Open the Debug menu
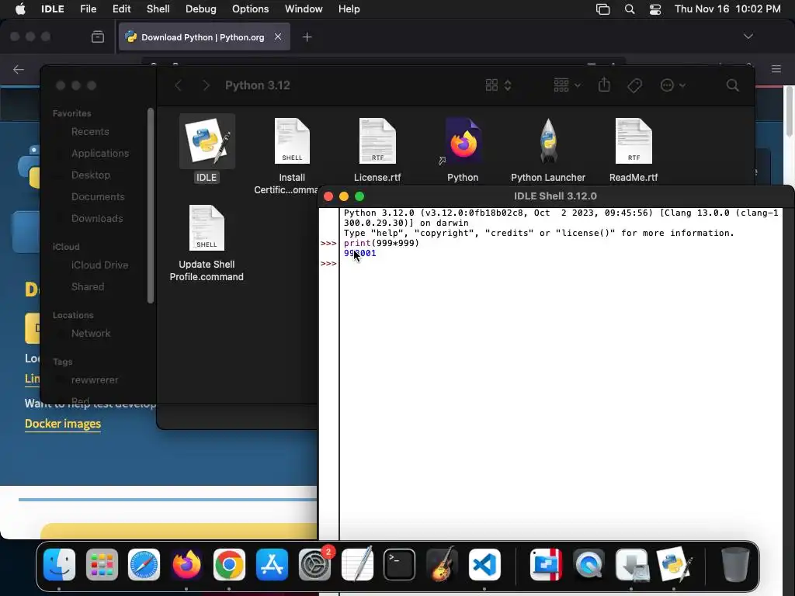The image size is (795, 596). (201, 9)
